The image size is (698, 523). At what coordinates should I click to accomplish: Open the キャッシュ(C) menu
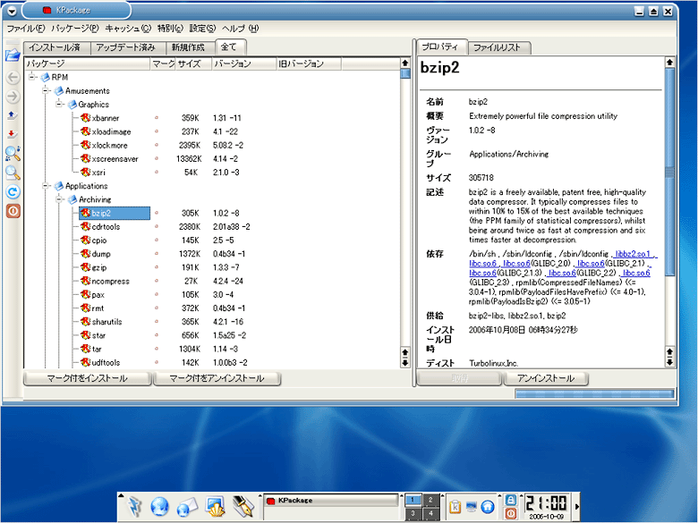click(128, 29)
